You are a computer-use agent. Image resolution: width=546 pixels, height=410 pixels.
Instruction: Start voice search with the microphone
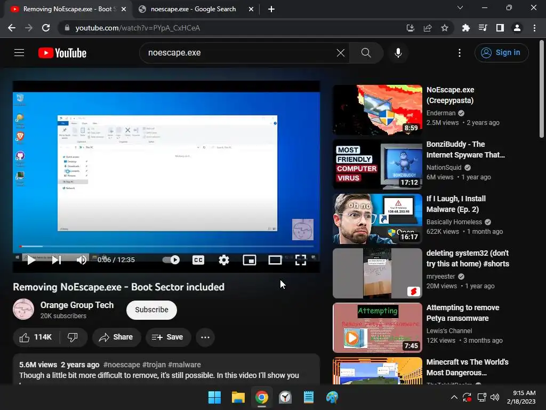(x=398, y=53)
